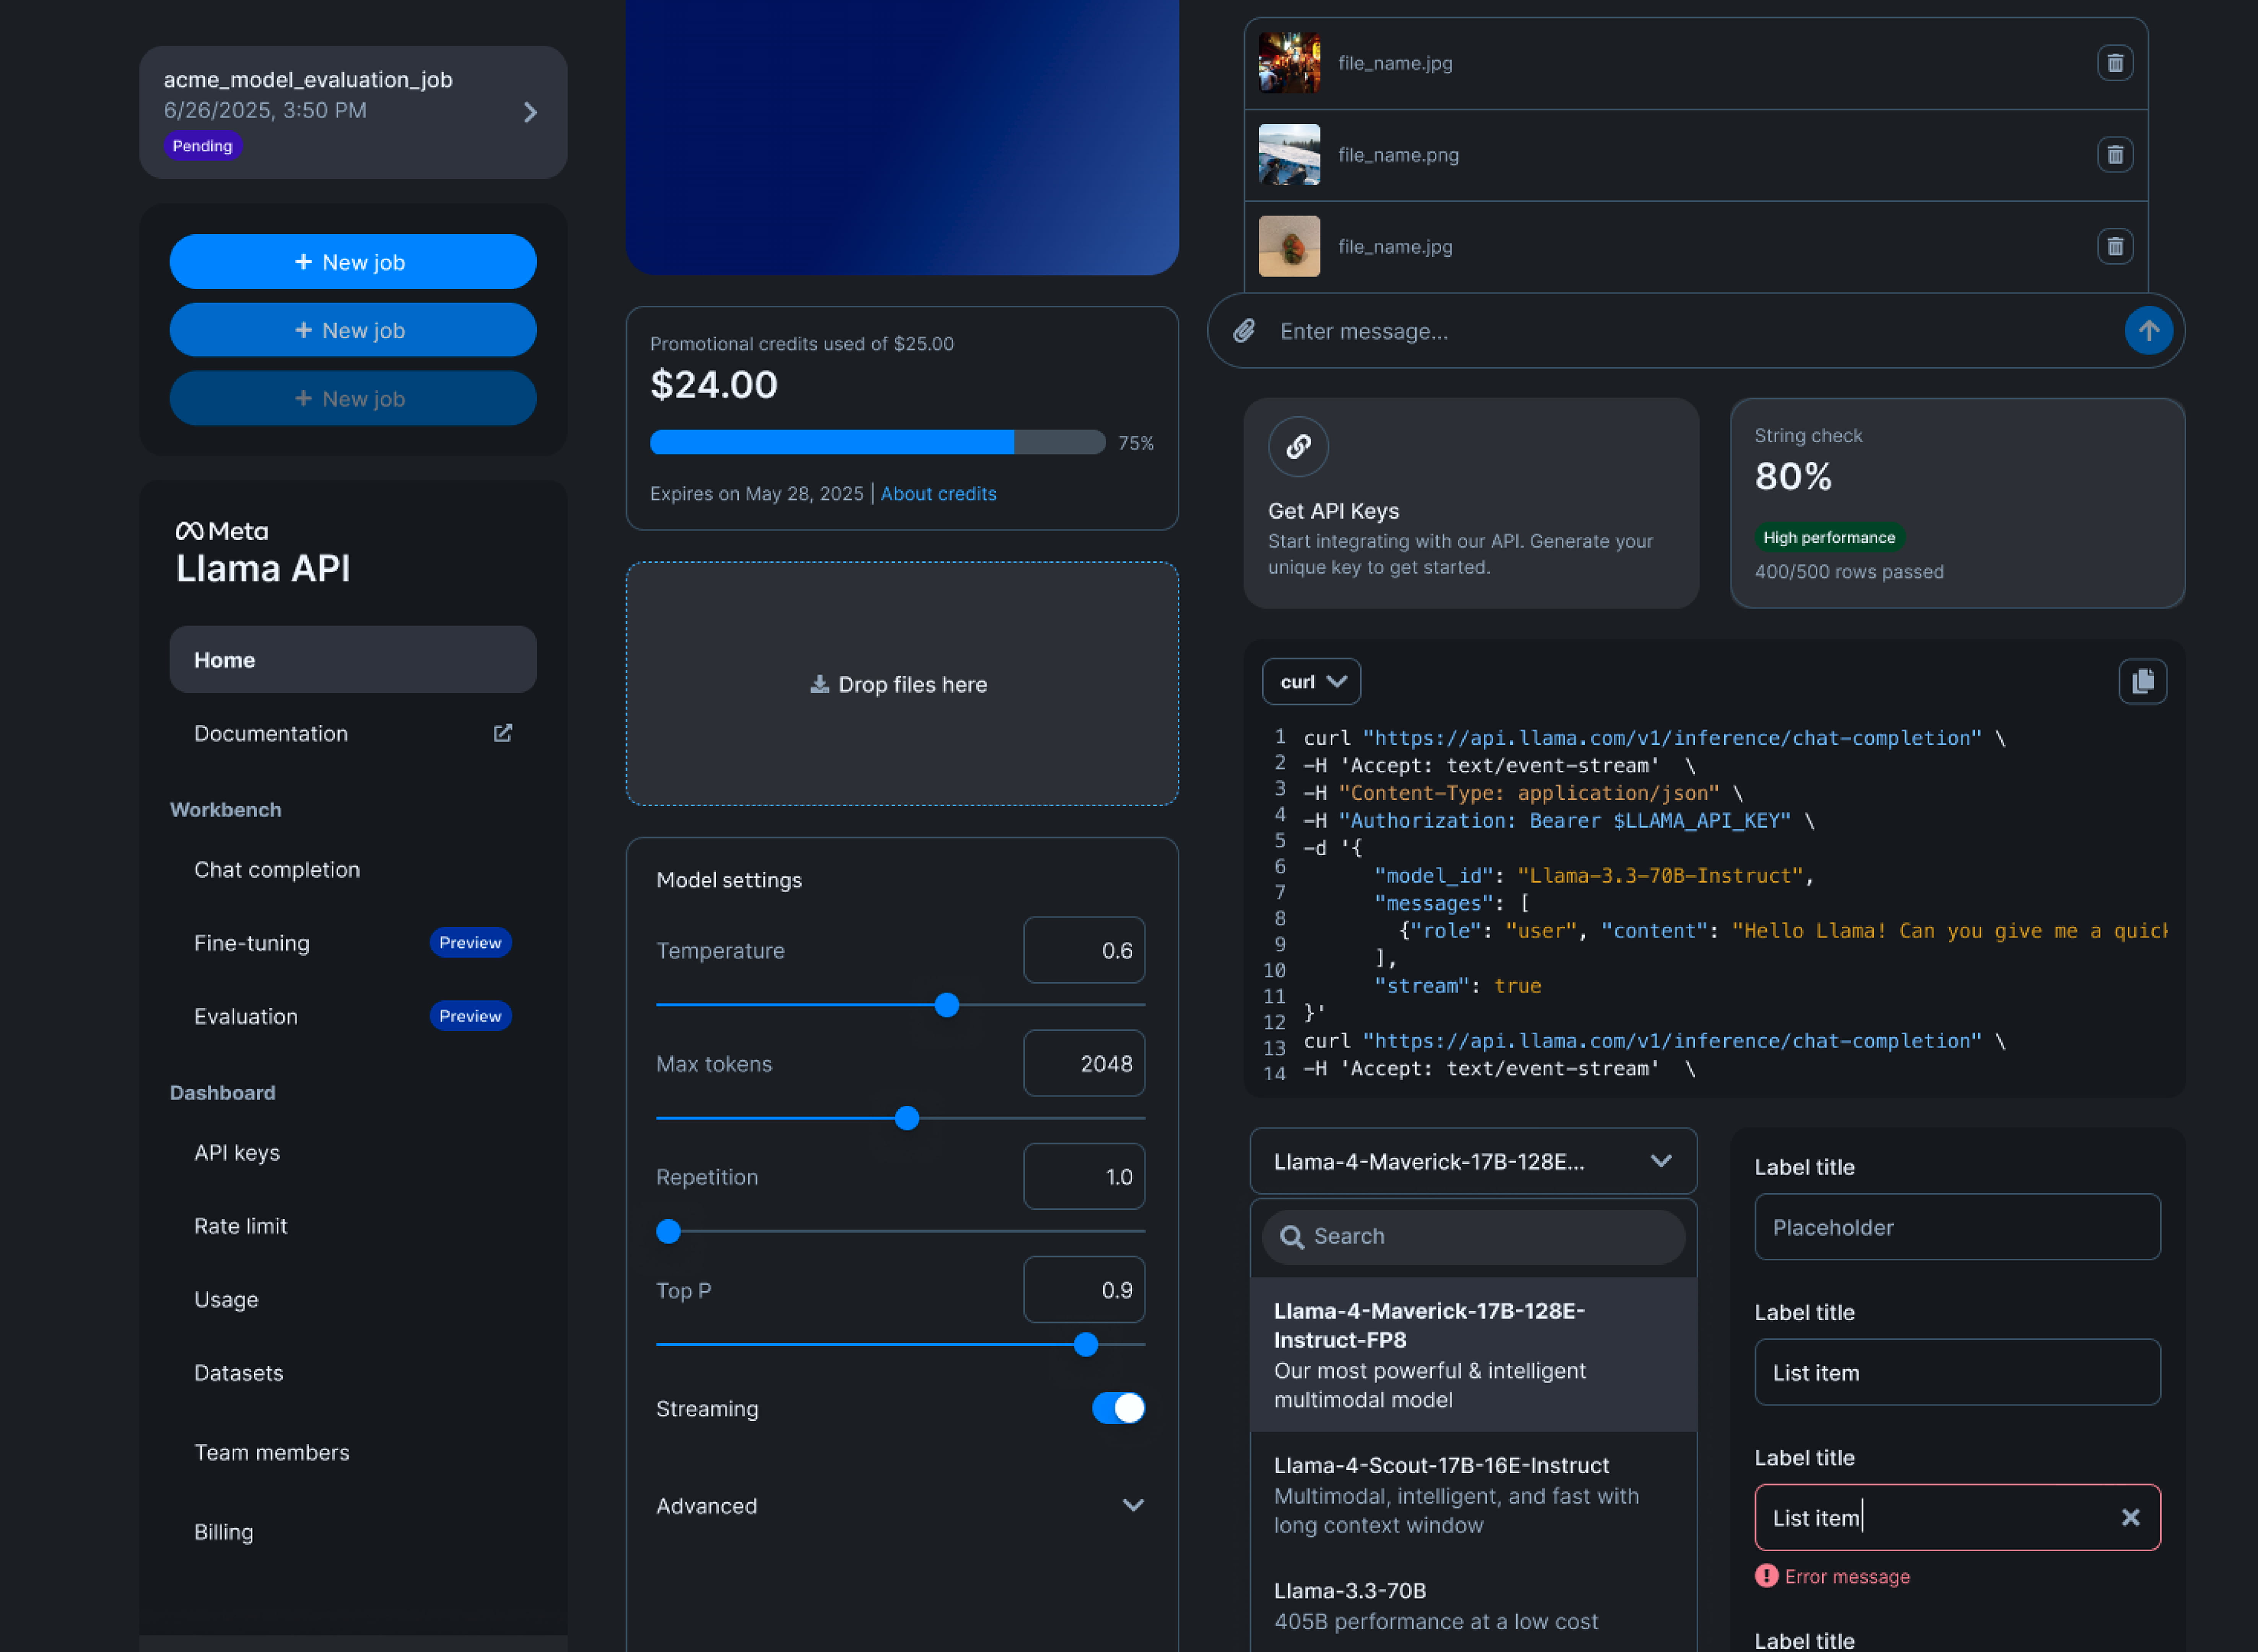
Task: Click the paperclip attach icon
Action: (1244, 331)
